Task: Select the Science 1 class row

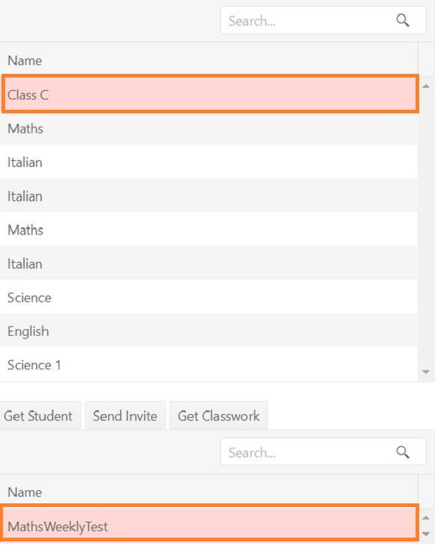Action: [x=209, y=365]
